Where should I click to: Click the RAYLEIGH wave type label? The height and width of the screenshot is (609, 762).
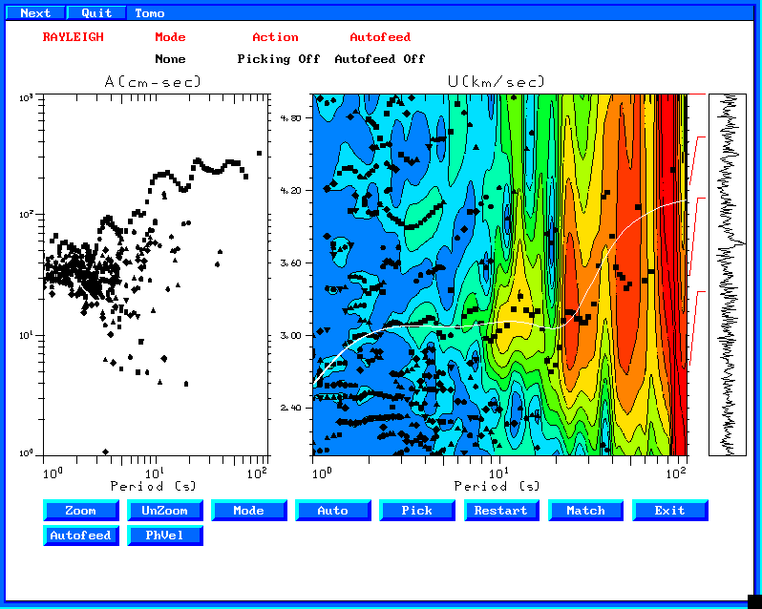74,37
